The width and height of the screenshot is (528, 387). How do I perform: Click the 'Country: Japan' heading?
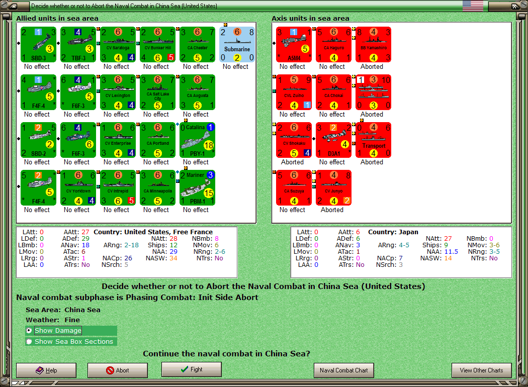pyautogui.click(x=393, y=232)
